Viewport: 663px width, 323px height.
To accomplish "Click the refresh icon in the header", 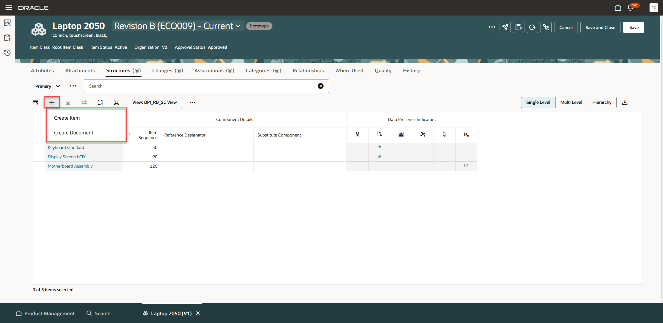I will [532, 27].
